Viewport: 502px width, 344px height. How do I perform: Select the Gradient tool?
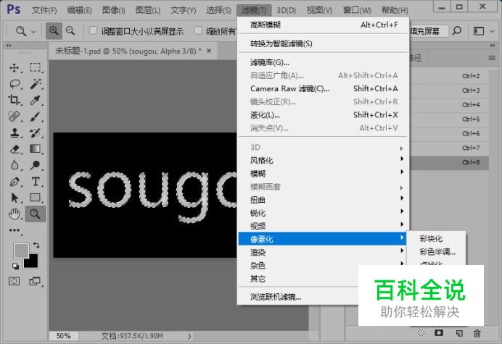pos(36,149)
